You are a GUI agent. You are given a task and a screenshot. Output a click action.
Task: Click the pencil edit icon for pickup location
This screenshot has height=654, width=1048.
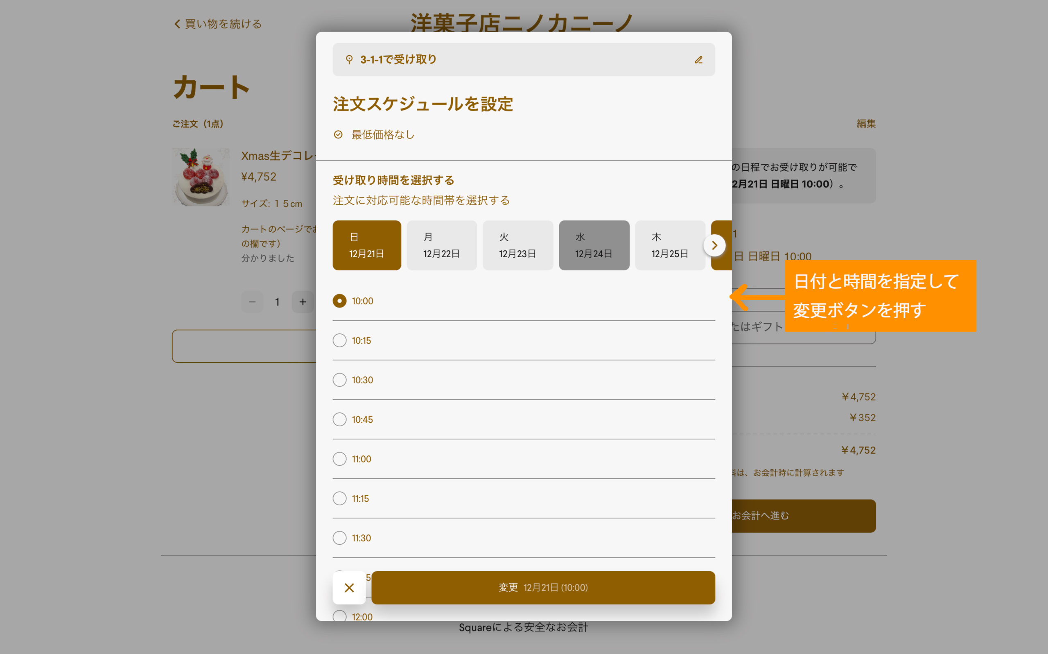coord(698,60)
